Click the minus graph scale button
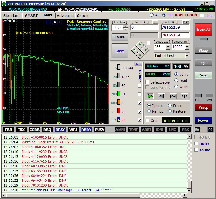This screenshot has width=216, height=199. pyautogui.click(x=48, y=22)
